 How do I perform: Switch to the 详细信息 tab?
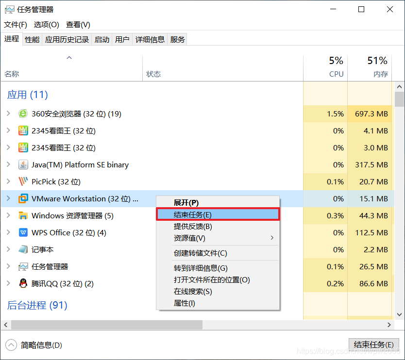[x=150, y=39]
